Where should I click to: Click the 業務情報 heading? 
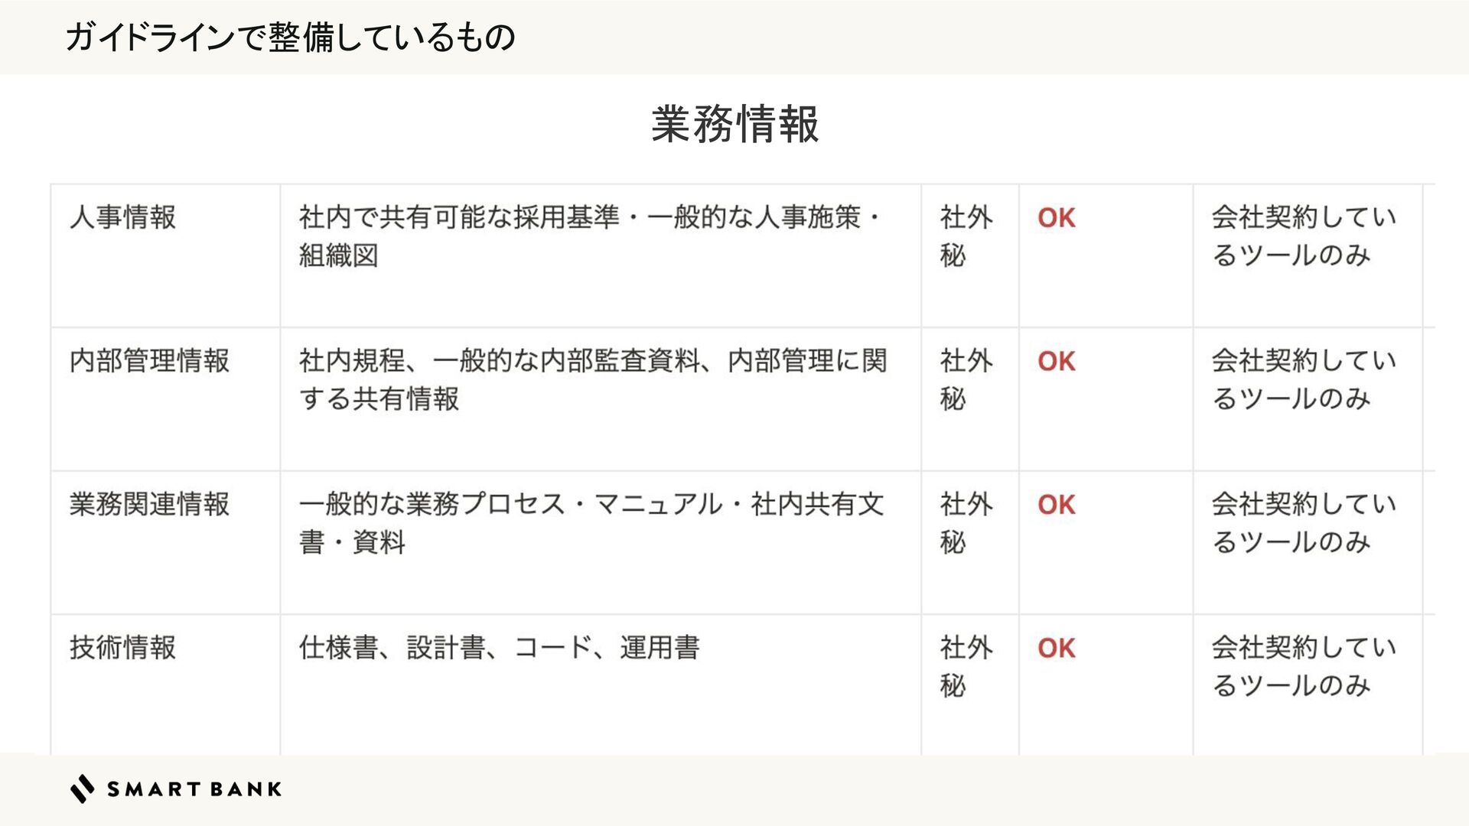[734, 124]
